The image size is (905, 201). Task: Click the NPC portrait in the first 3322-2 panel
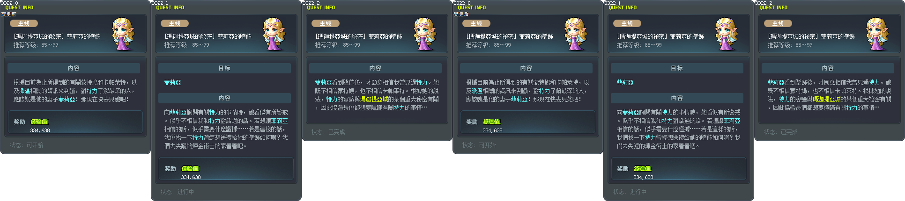(426, 34)
